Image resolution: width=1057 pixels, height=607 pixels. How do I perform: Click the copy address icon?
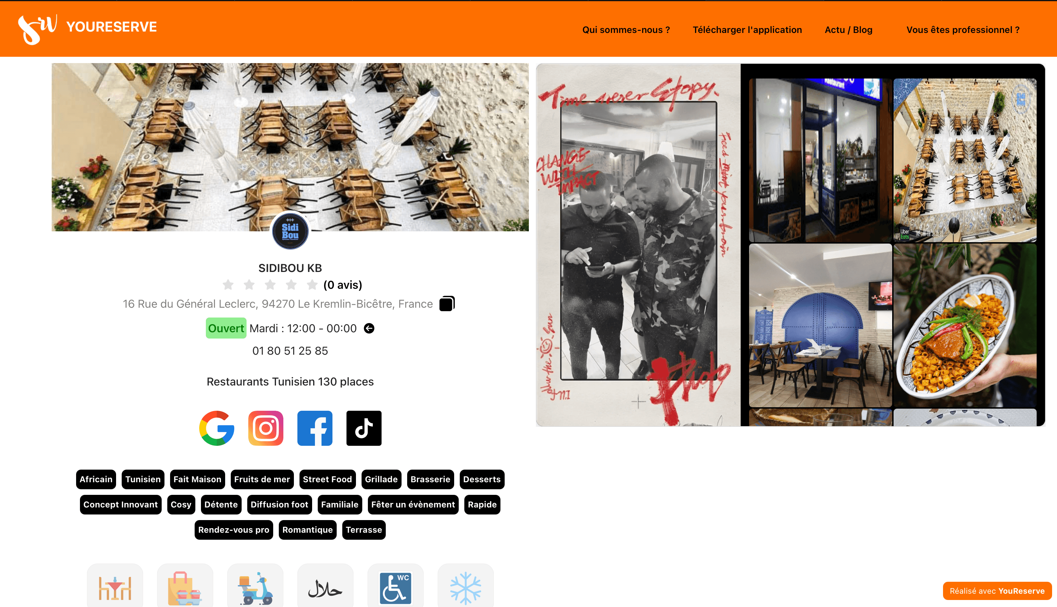pyautogui.click(x=446, y=303)
